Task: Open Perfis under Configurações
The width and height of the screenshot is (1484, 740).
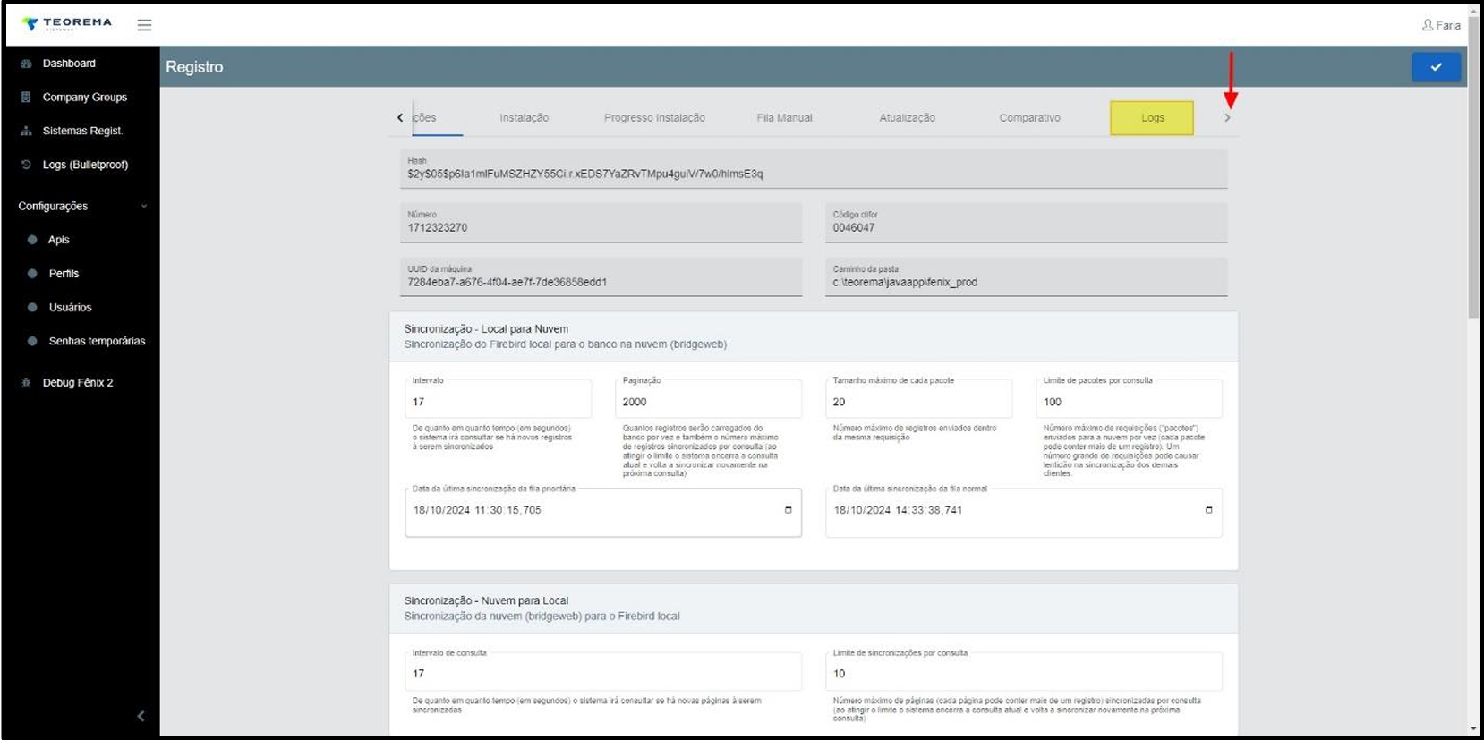Action: 64,274
